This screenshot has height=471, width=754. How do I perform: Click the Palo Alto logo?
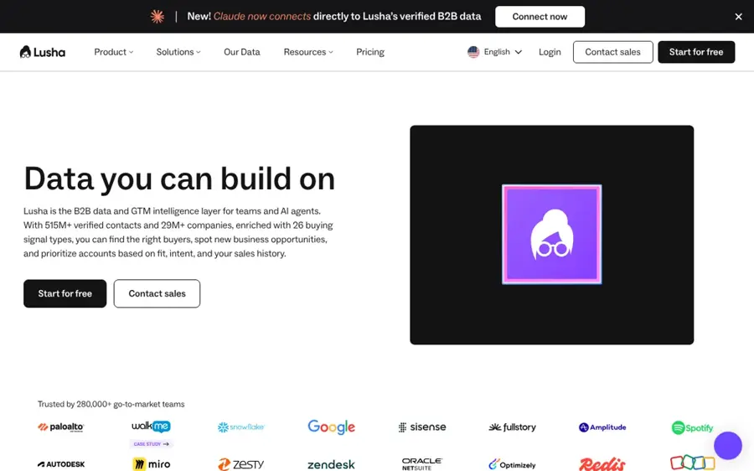tap(60, 427)
